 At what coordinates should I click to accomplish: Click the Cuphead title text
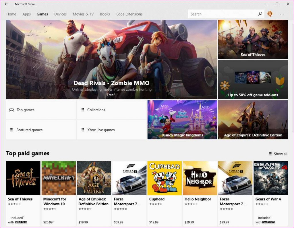click(x=157, y=199)
